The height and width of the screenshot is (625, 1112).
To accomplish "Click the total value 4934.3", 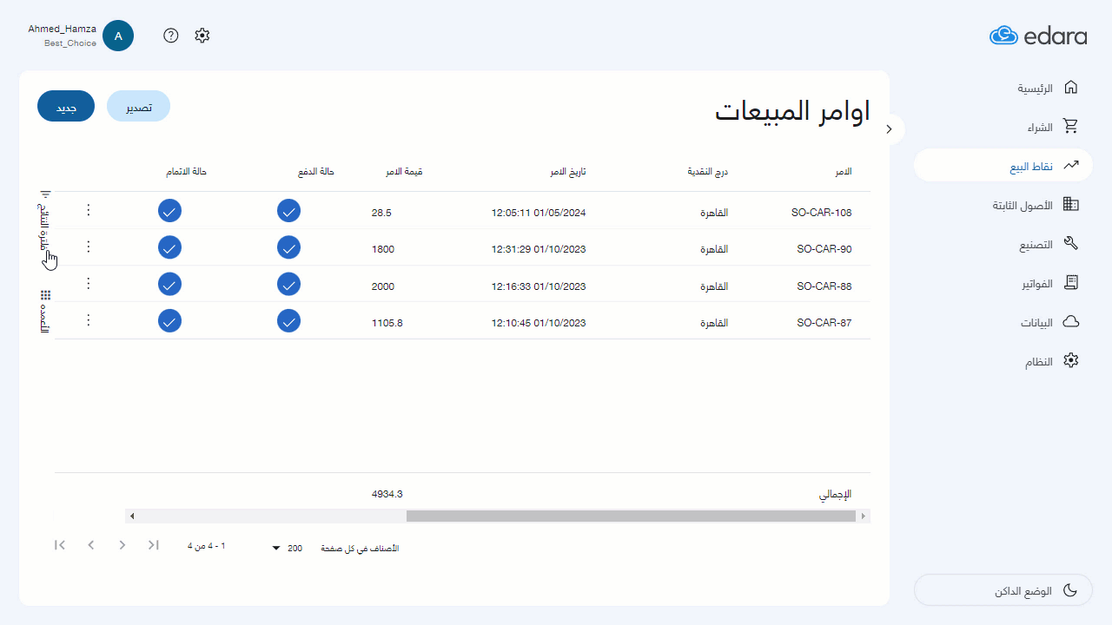I will point(387,494).
